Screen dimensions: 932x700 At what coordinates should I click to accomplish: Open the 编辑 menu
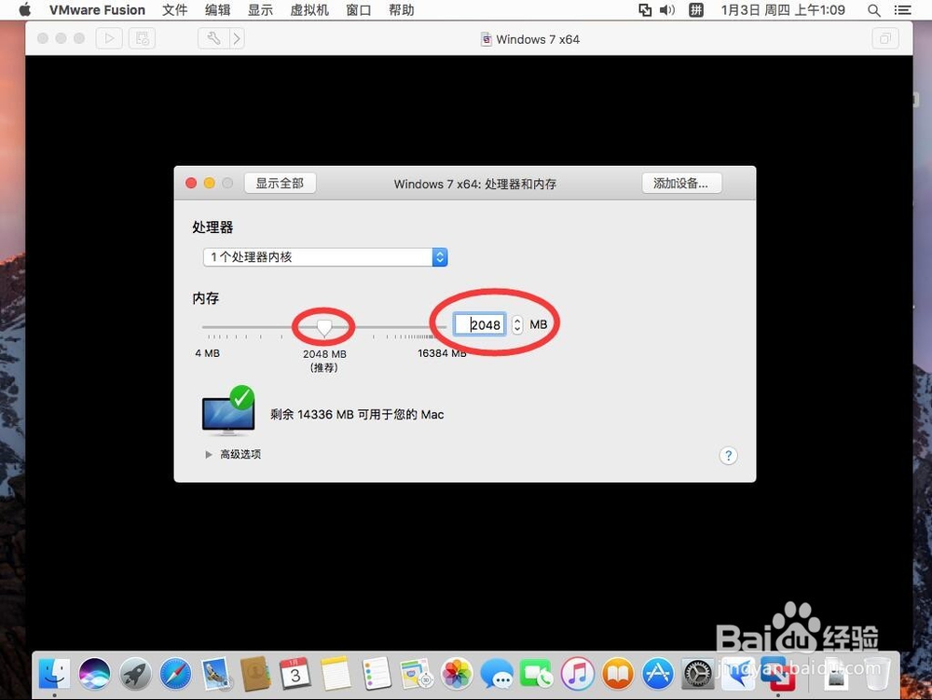217,10
